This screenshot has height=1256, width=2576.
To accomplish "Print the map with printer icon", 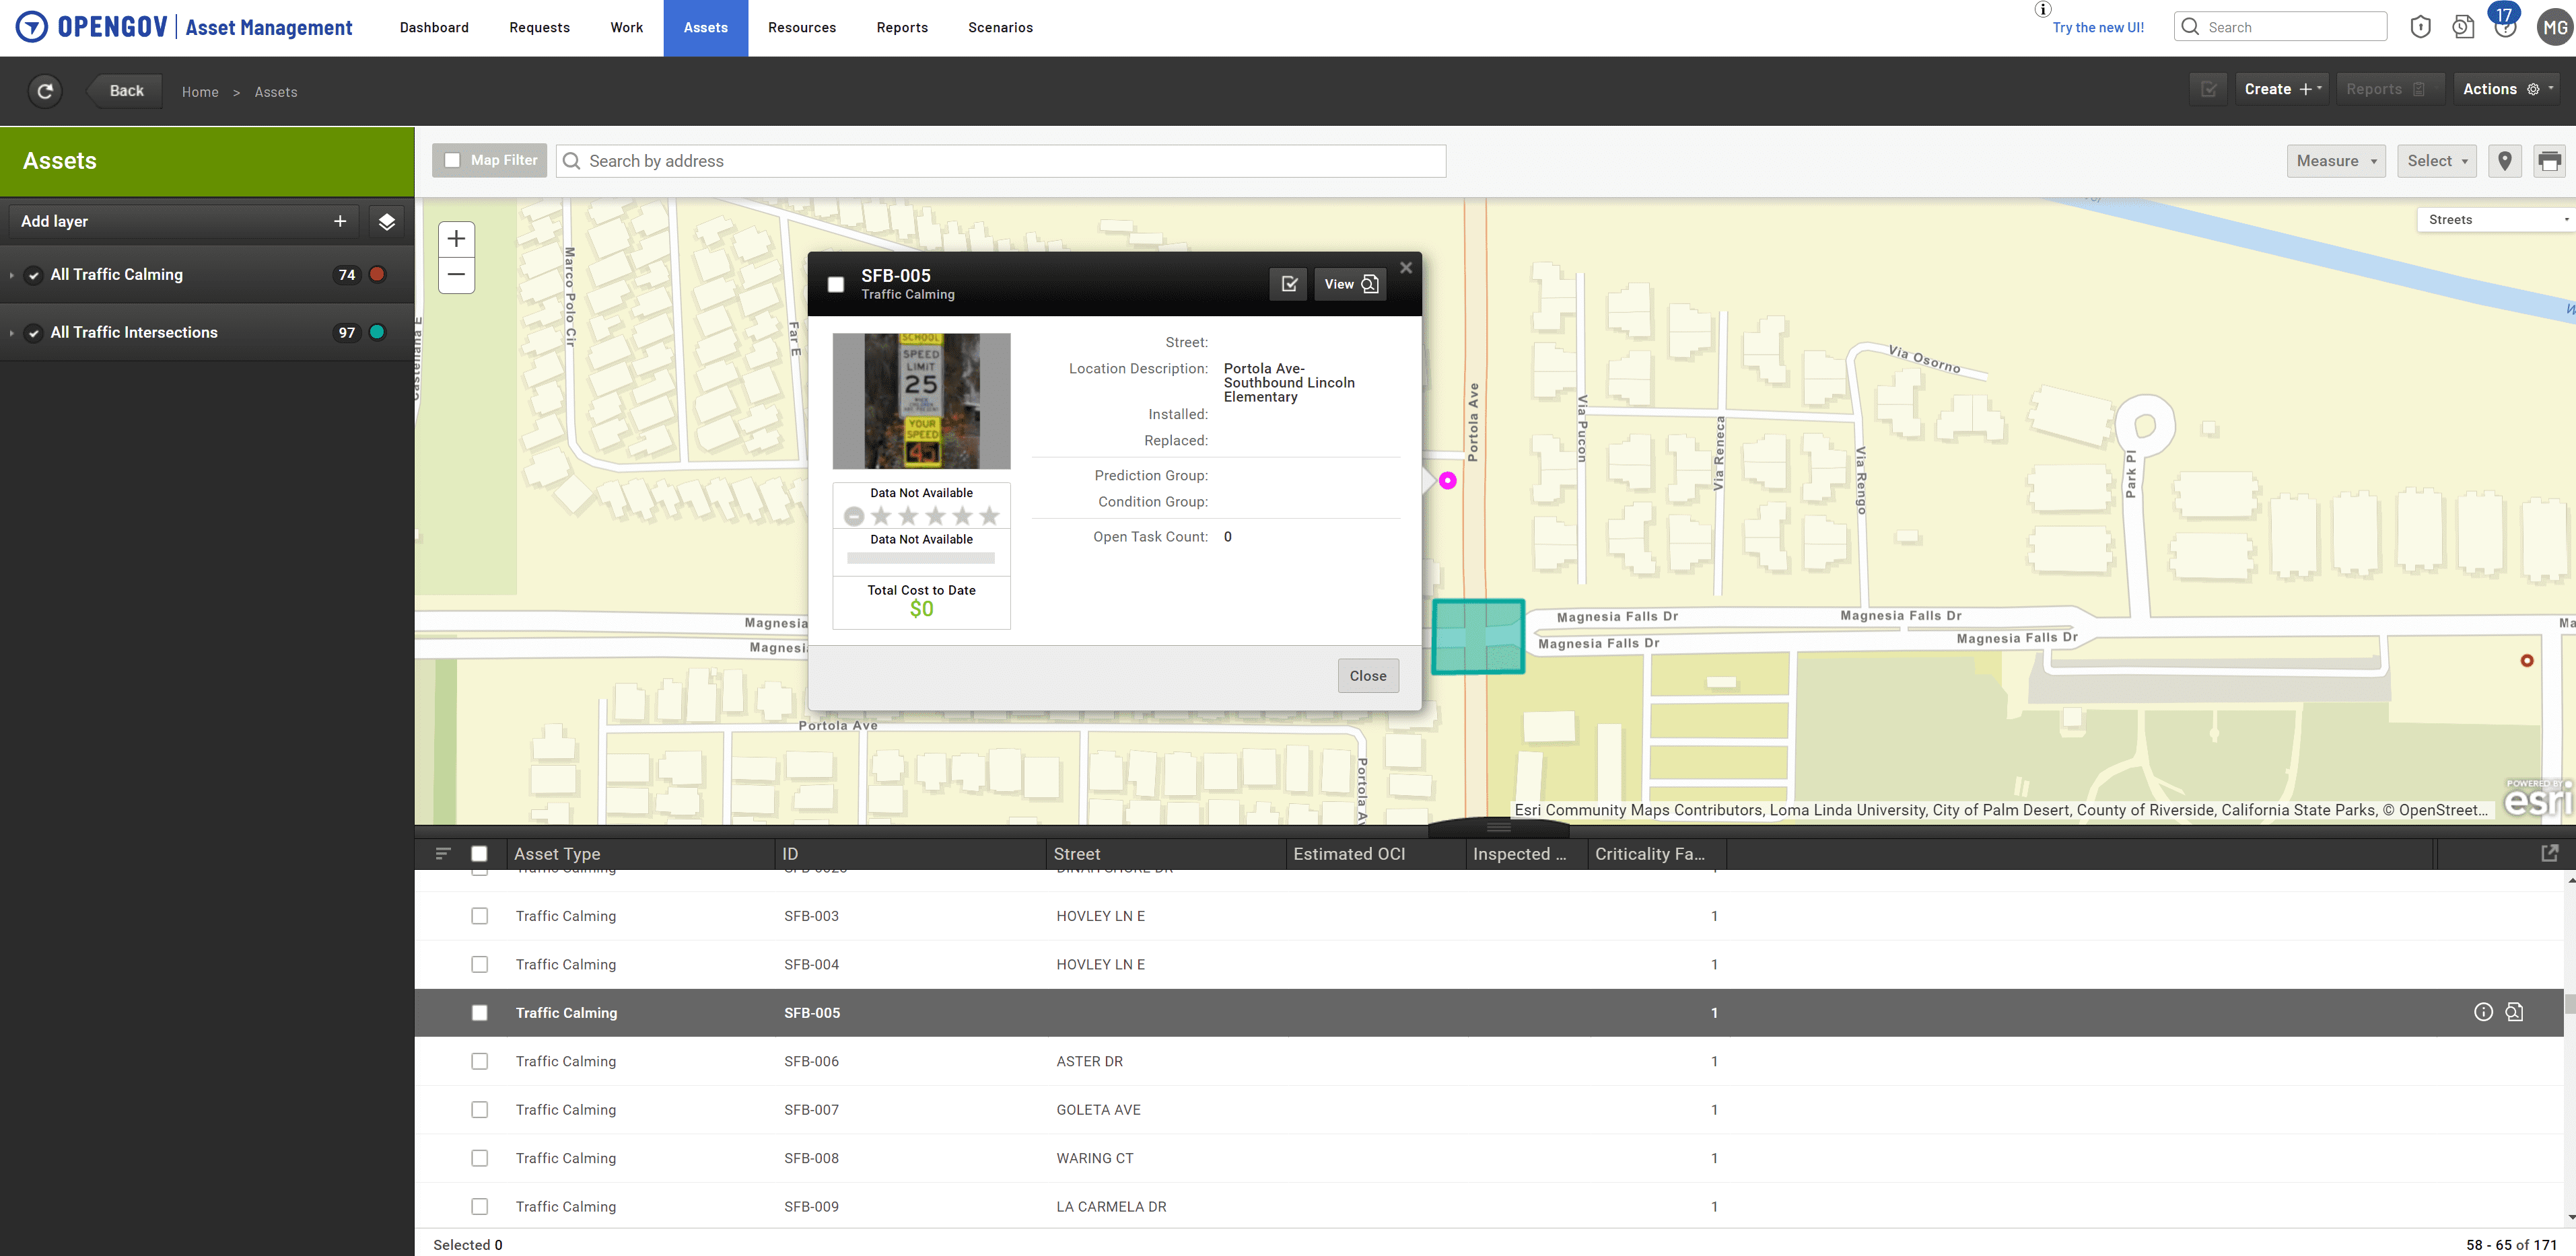I will (2549, 161).
